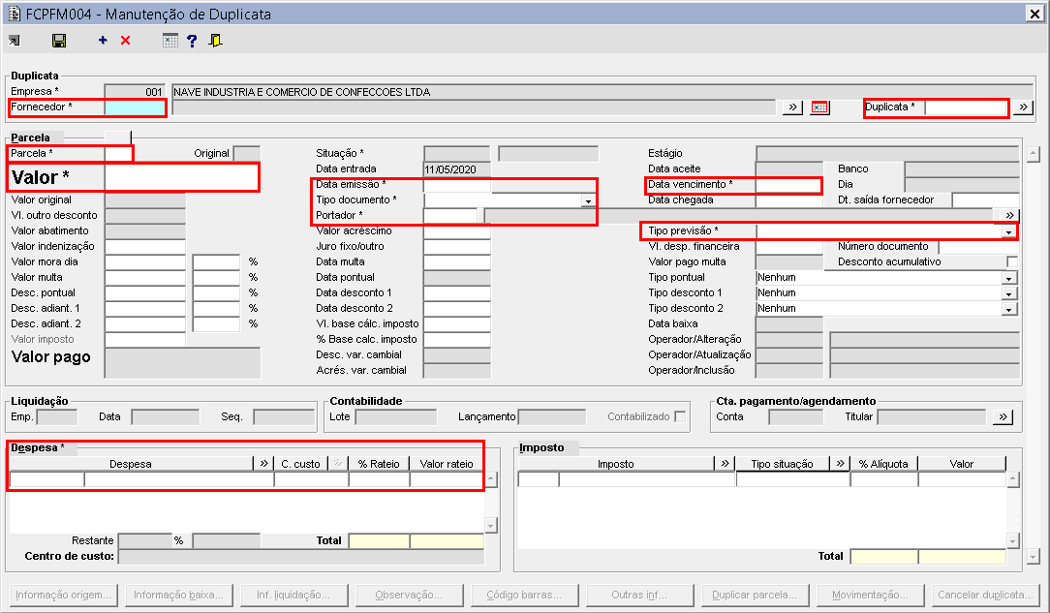
Task: Open the Cta. pagamento Titular lookup arrows
Action: pyautogui.click(x=1003, y=417)
